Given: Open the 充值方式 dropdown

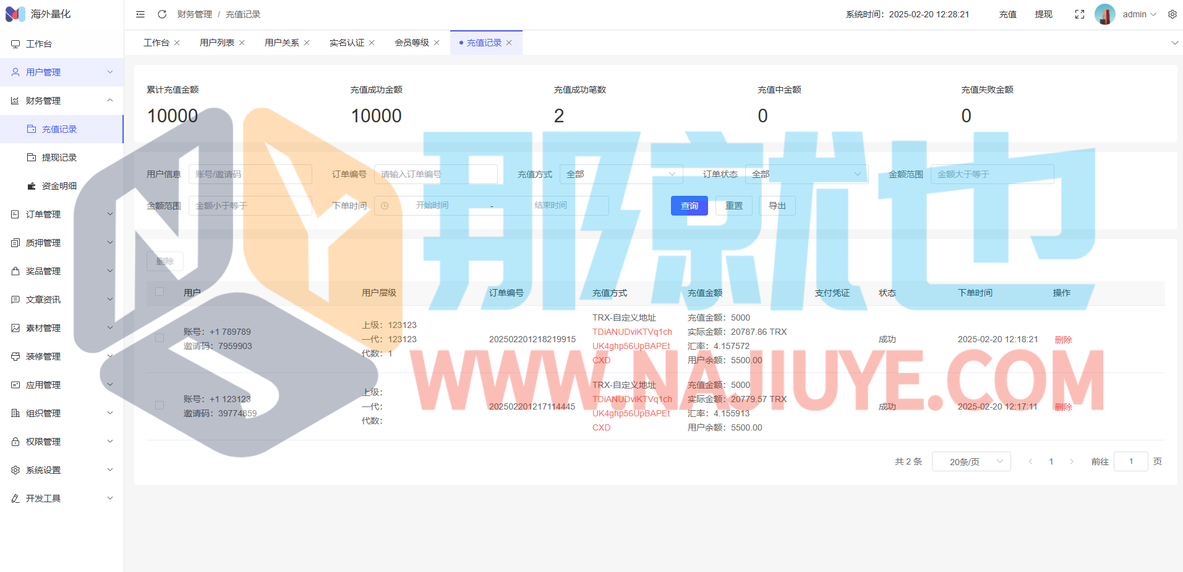Looking at the screenshot, I should click(x=621, y=174).
